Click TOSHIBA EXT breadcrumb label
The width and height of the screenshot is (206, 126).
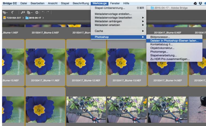[14, 18]
